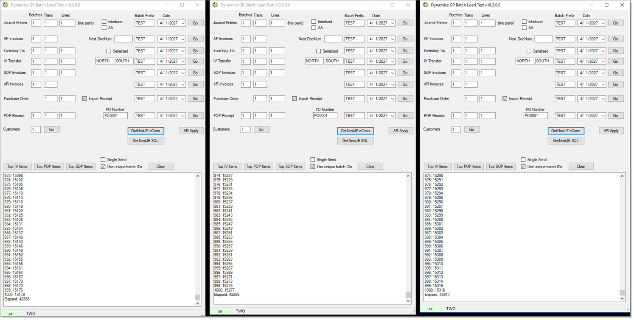This screenshot has width=634, height=320.
Task: Click the "1000: 15316" log entry
Action: [x=435, y=290]
